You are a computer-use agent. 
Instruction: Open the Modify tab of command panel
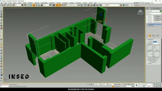pyautogui.click(x=150, y=9)
